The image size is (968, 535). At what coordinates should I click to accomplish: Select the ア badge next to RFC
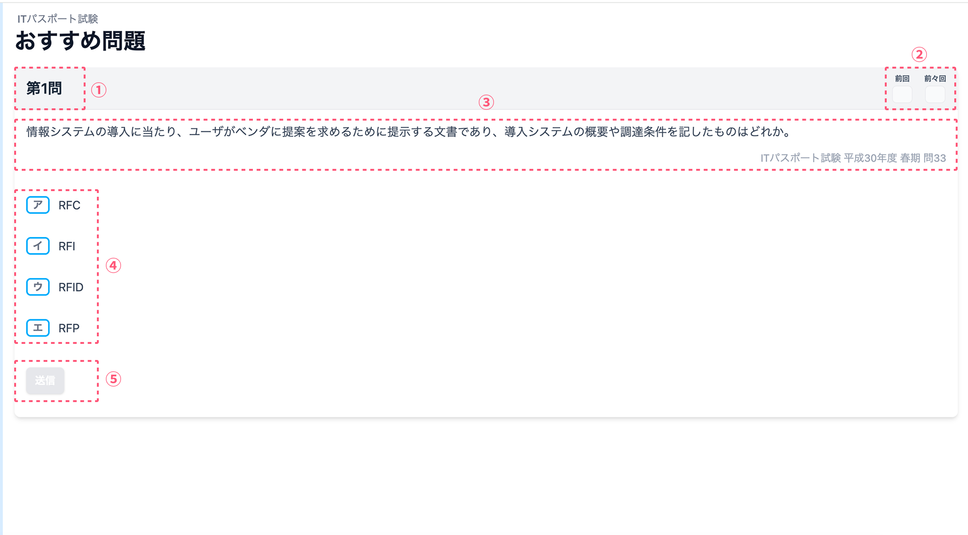(x=37, y=205)
